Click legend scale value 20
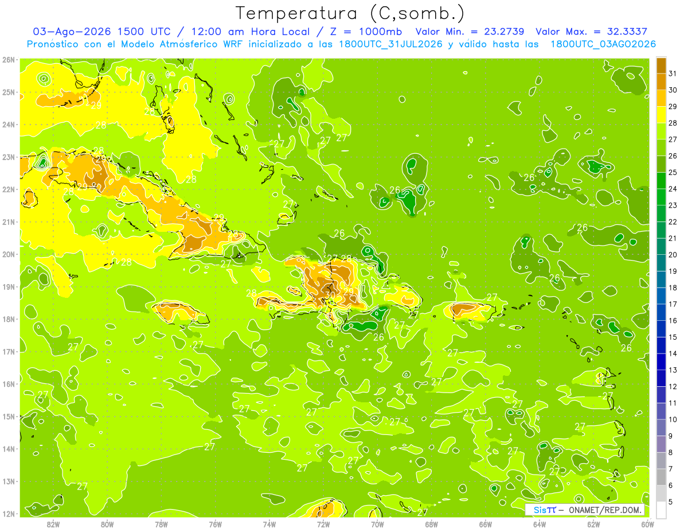 [x=673, y=255]
